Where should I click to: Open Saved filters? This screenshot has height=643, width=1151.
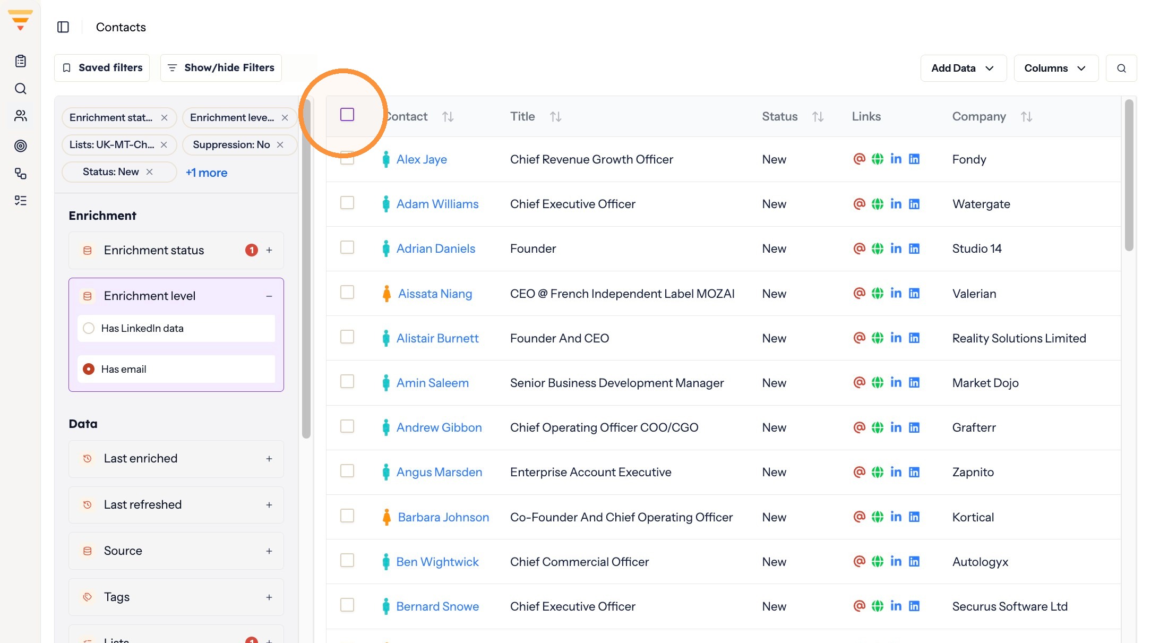pos(102,68)
